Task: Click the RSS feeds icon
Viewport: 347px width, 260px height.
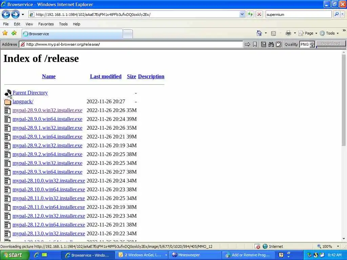Action: click(x=273, y=34)
